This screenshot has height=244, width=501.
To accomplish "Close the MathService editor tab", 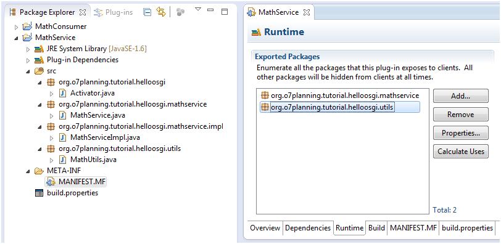I will click(x=306, y=12).
